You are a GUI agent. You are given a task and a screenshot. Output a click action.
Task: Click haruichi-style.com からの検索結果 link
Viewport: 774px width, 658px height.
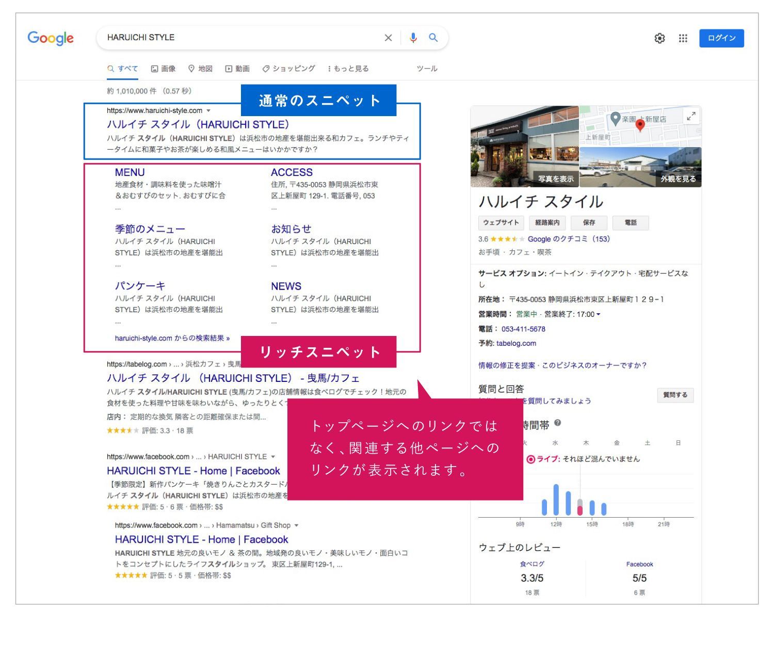tap(172, 338)
